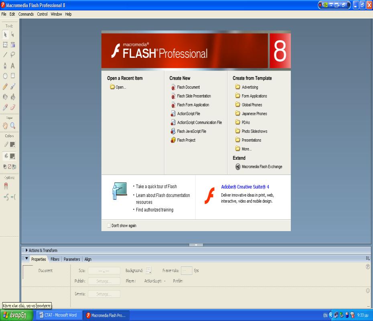Select the Brush tool

coord(13,86)
